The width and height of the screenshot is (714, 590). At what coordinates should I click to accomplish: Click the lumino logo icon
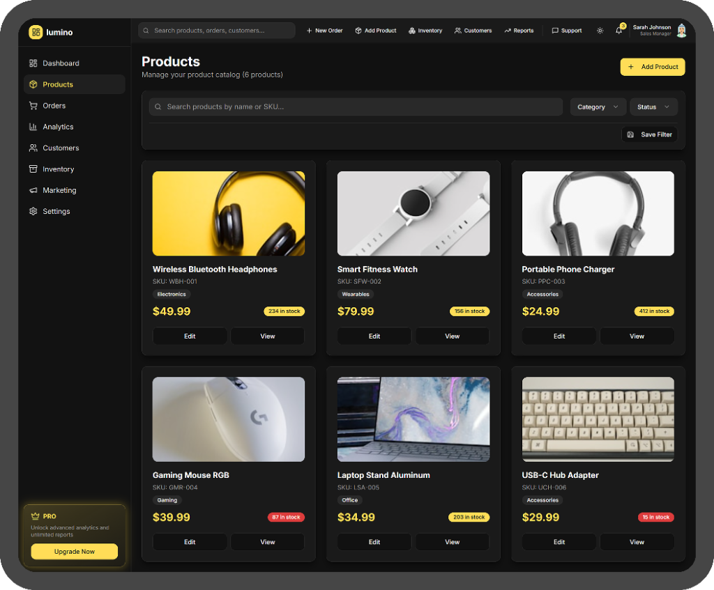36,32
